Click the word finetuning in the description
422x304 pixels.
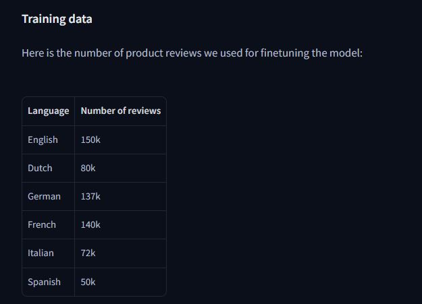pyautogui.click(x=285, y=53)
